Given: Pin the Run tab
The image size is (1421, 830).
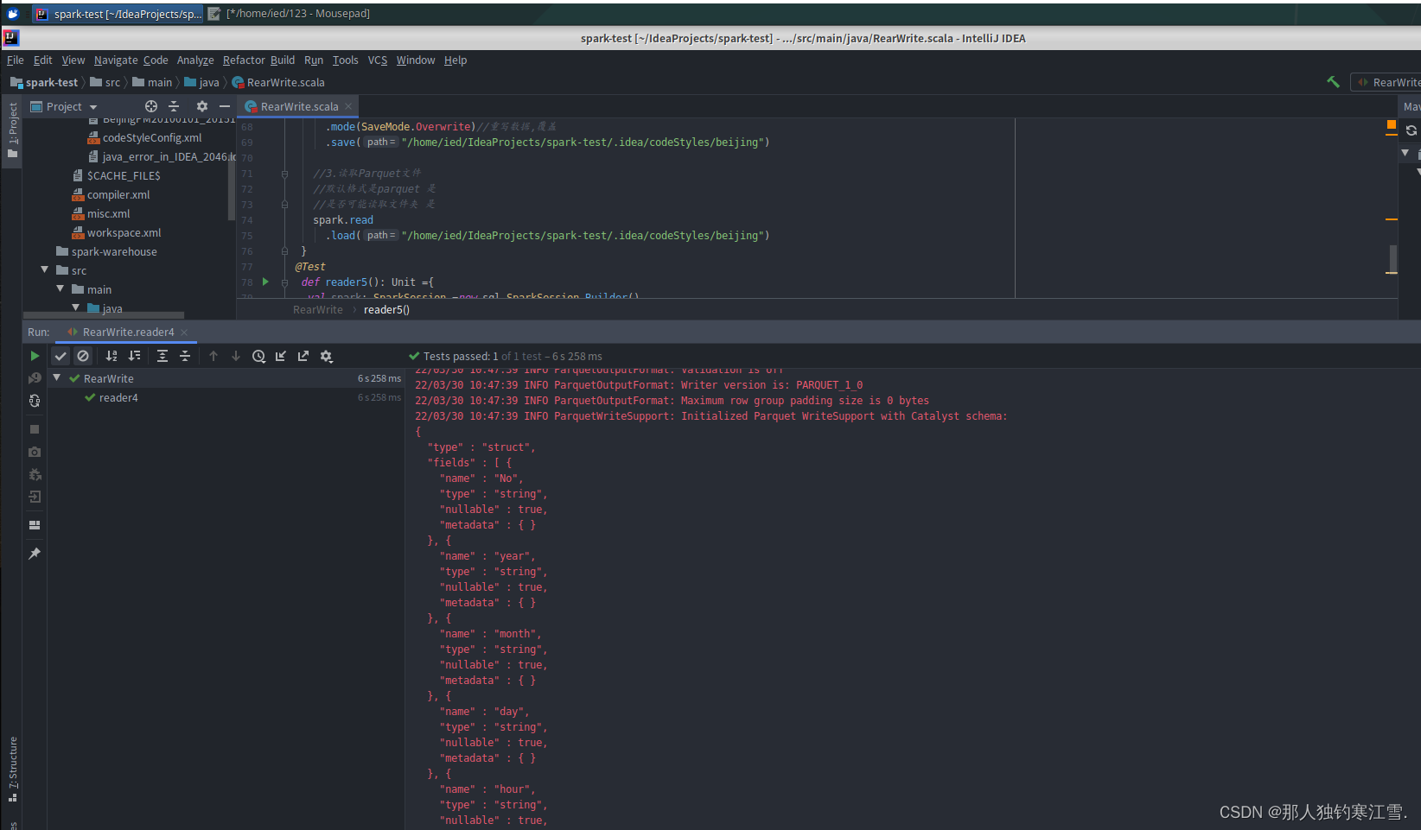Looking at the screenshot, I should click(35, 554).
